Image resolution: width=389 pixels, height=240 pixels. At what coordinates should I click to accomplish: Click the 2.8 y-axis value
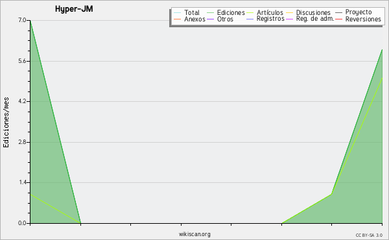[x=22, y=142]
